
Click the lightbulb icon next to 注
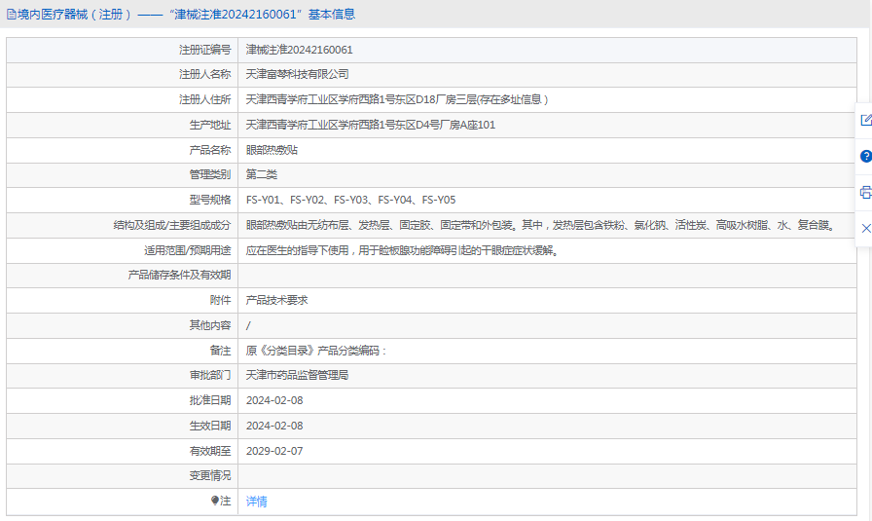[x=215, y=501]
